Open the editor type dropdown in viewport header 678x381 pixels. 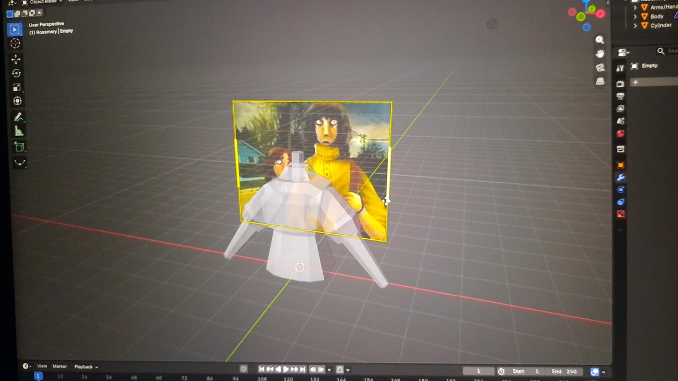point(11,3)
